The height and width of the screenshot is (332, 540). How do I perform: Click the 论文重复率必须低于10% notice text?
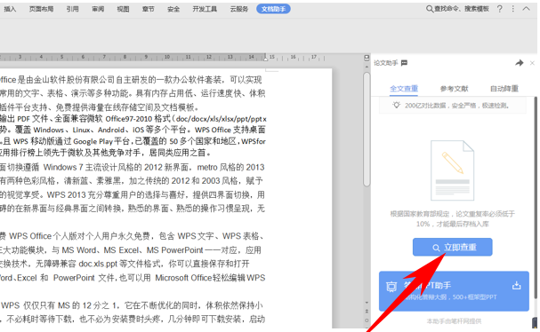[453, 219]
